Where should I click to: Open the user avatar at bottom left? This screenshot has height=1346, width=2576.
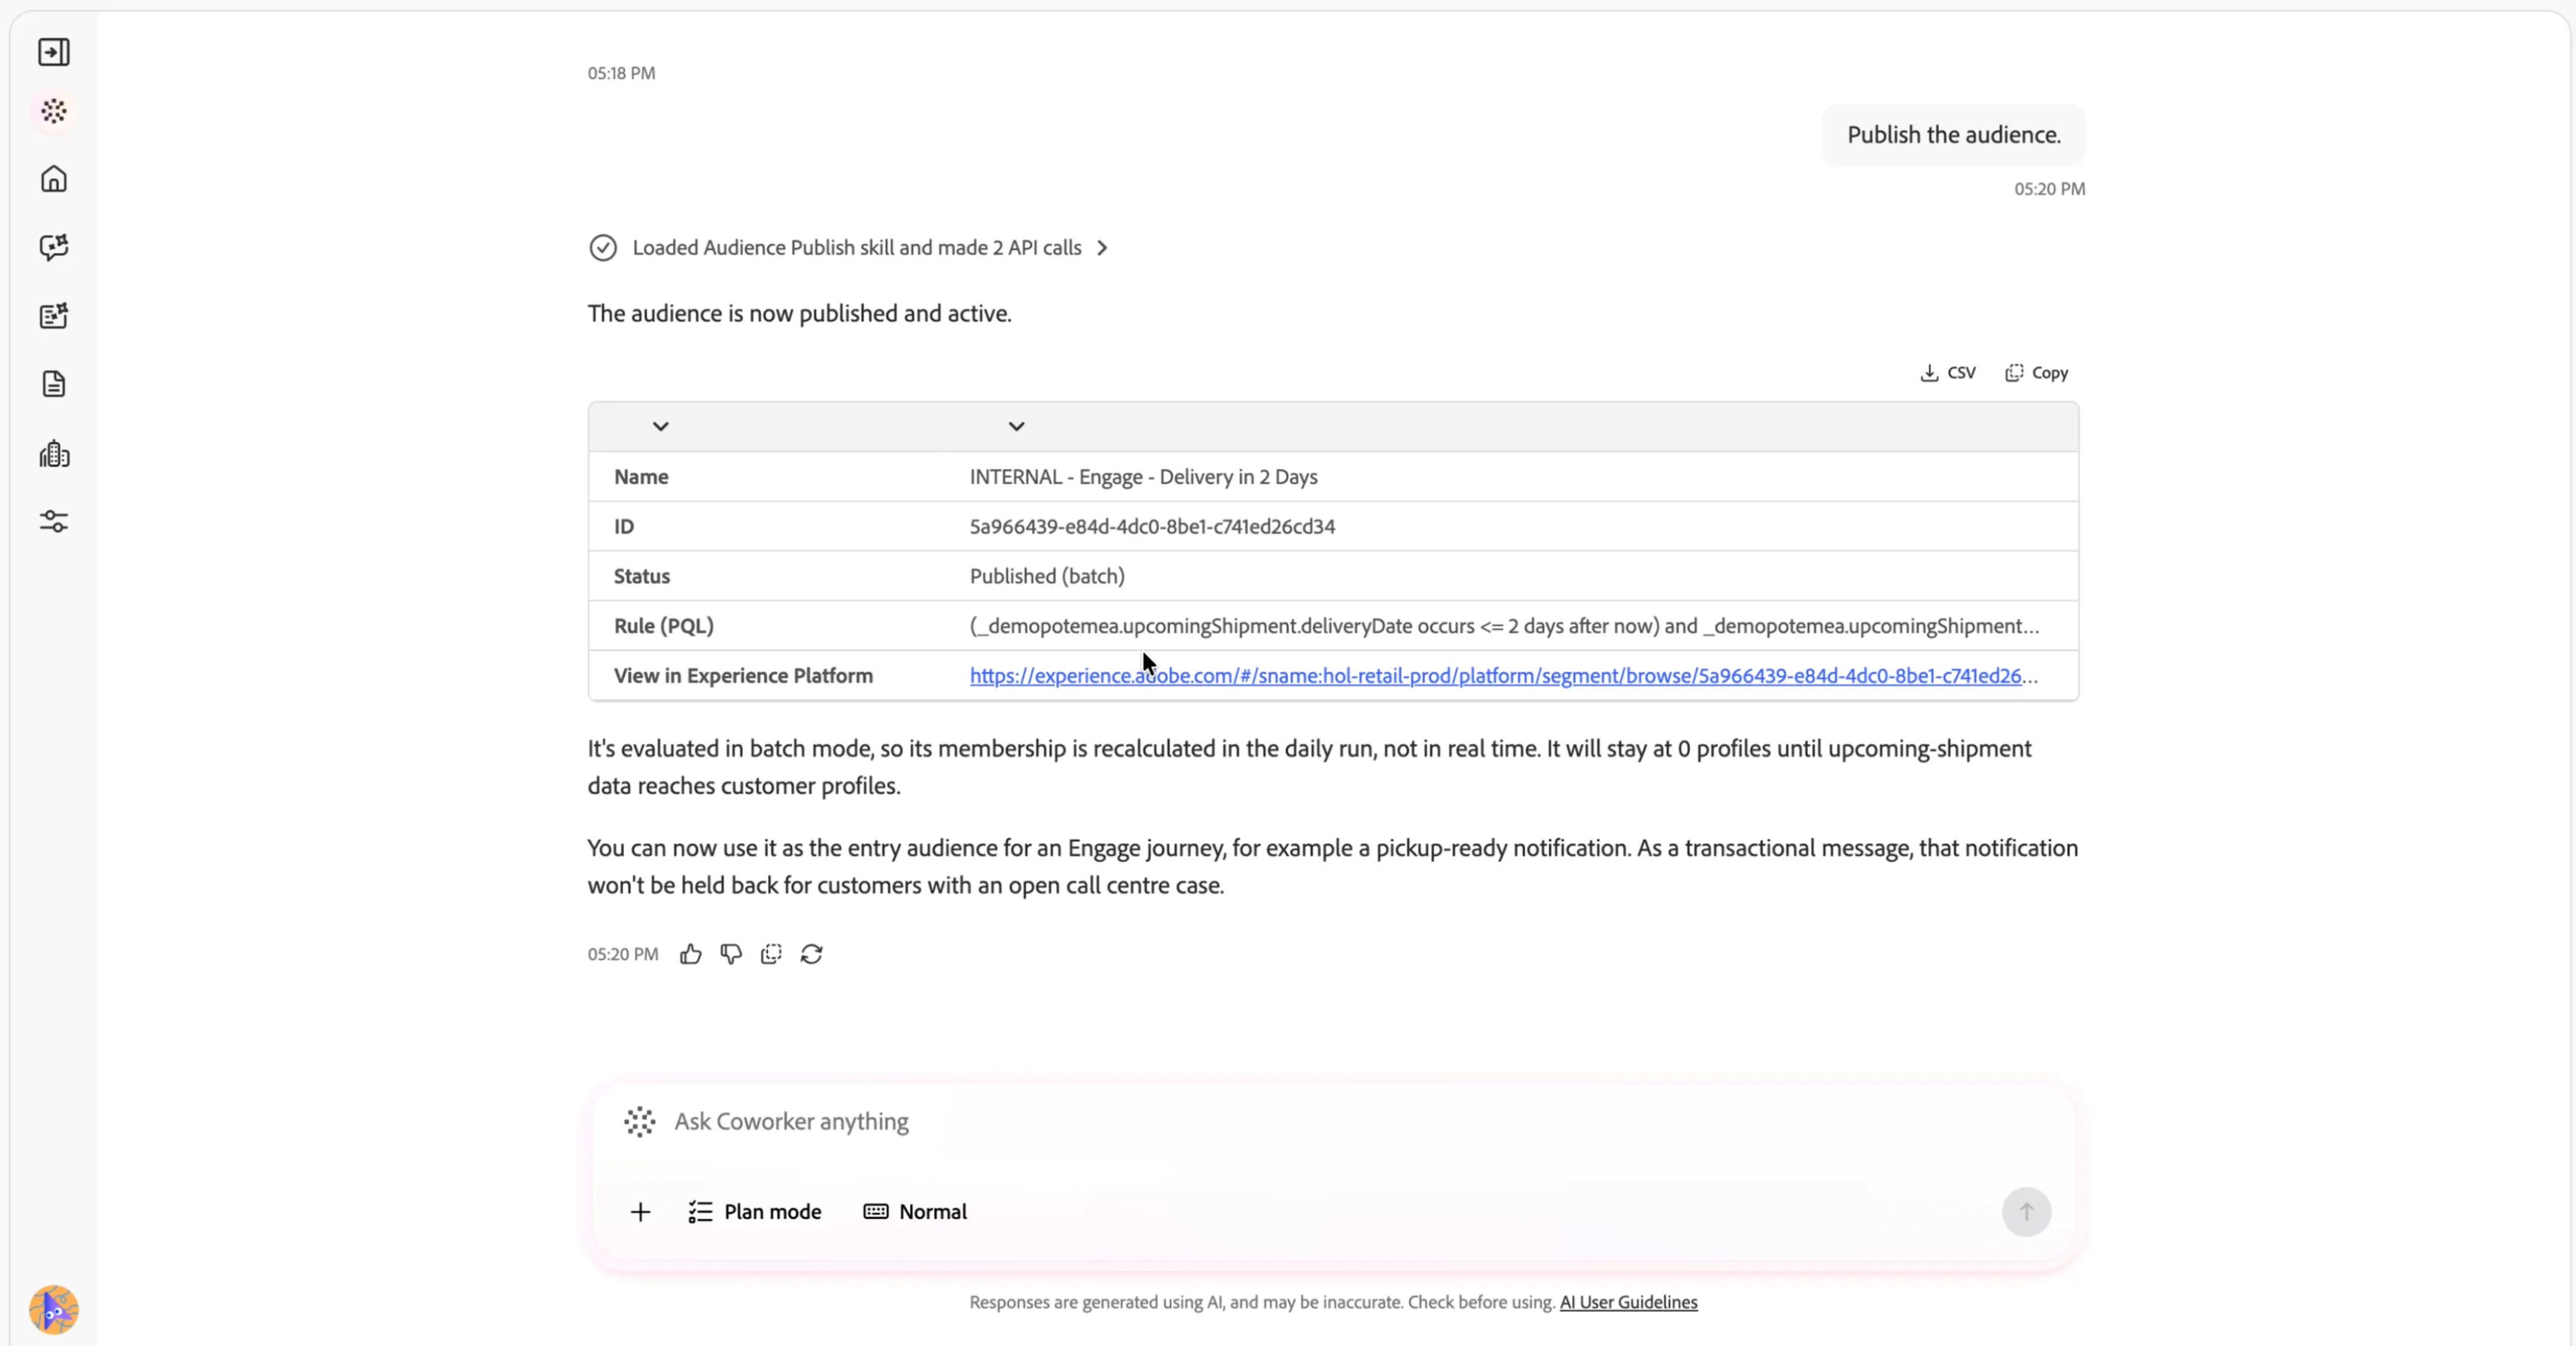tap(54, 1309)
